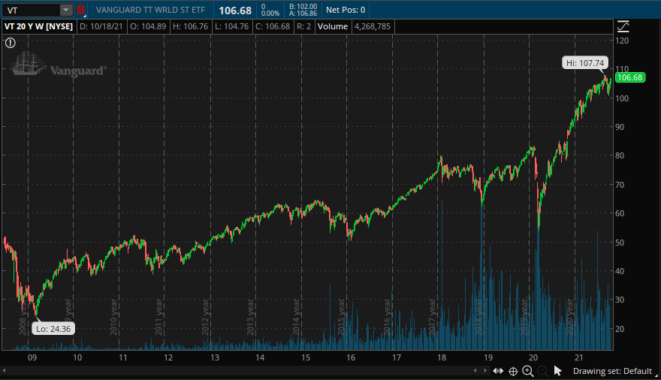Click the 0.00% change value

tap(270, 14)
